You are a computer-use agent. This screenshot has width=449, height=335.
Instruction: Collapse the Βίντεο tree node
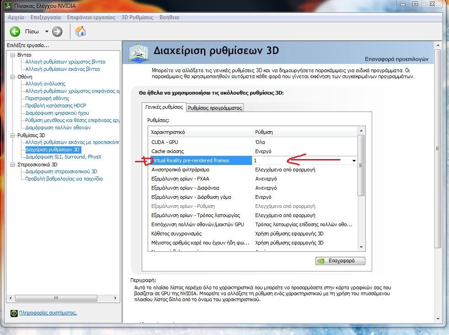click(x=12, y=55)
